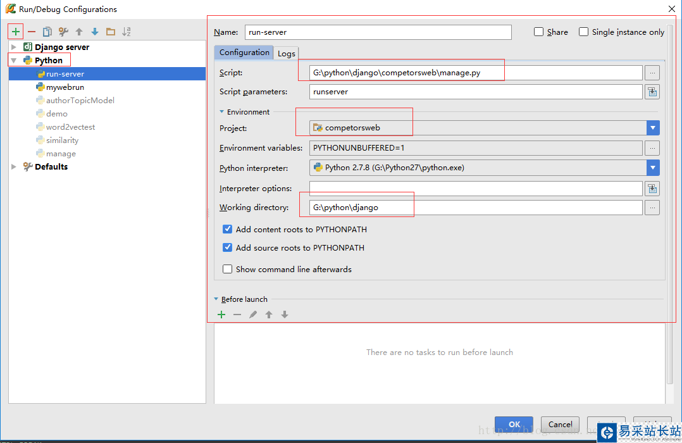Screen dimensions: 682x443
Task: Open the Project dropdown list
Action: (x=653, y=128)
